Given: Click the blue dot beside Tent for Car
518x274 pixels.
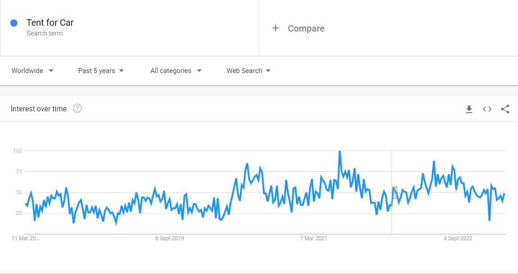Looking at the screenshot, I should click(14, 23).
